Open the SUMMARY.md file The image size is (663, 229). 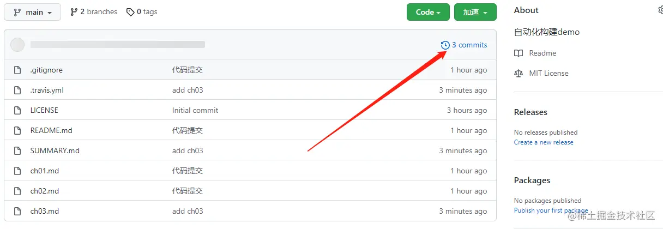(x=55, y=150)
